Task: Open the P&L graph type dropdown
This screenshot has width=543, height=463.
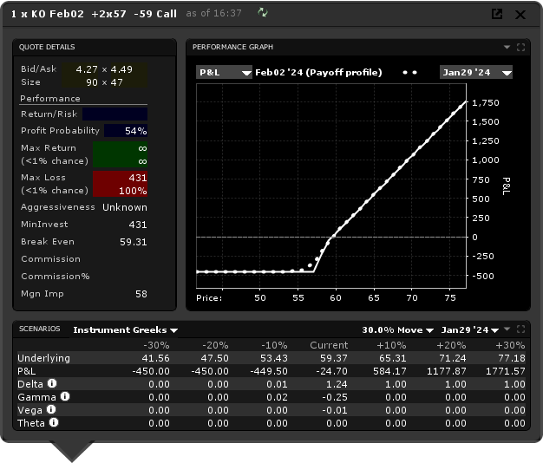Action: (221, 73)
